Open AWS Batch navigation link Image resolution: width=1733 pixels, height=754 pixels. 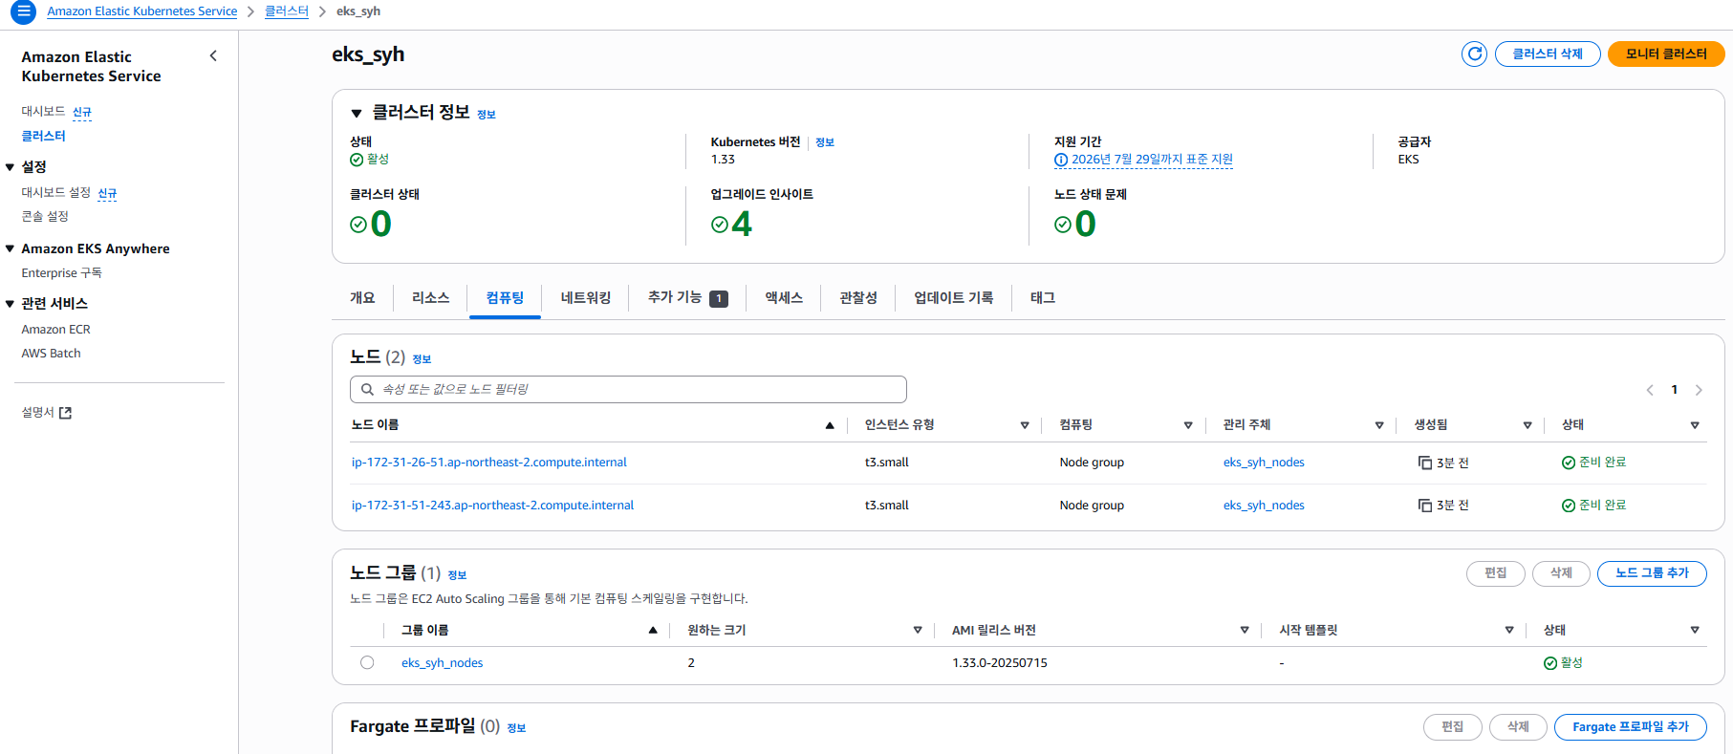click(51, 354)
